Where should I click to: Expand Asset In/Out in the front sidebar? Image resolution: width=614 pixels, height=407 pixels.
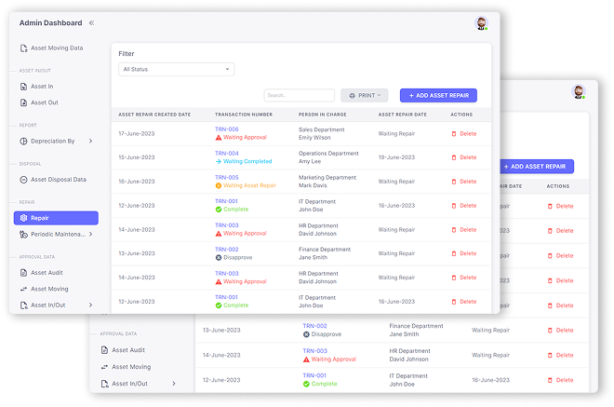tap(90, 305)
